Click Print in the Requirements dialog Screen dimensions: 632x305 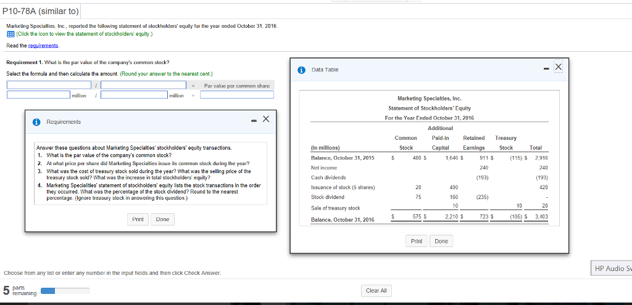tap(138, 219)
